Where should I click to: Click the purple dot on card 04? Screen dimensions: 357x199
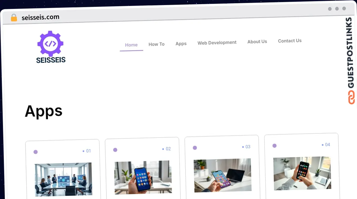275,146
